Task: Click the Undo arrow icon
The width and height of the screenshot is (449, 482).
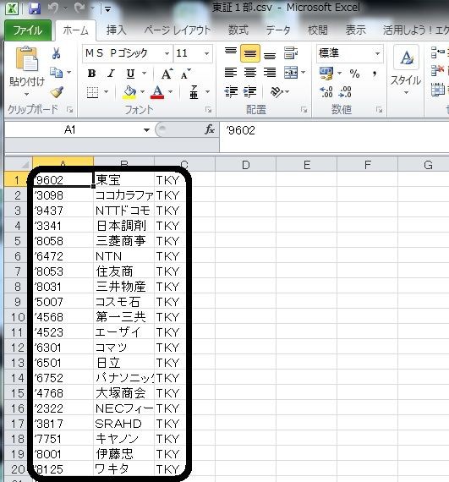Action: [x=53, y=8]
